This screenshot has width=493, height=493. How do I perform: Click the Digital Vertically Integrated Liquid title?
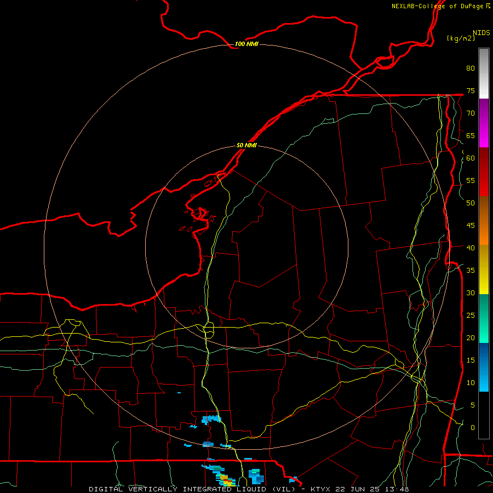click(x=193, y=489)
